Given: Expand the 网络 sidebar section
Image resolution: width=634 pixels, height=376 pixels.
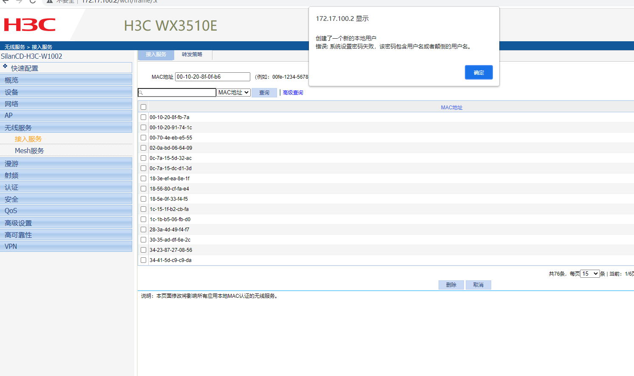Looking at the screenshot, I should pyautogui.click(x=66, y=104).
